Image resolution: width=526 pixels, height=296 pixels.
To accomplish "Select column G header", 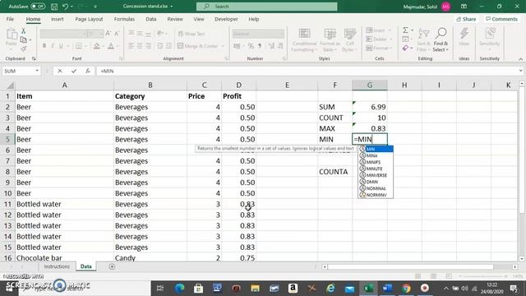I will pos(370,86).
